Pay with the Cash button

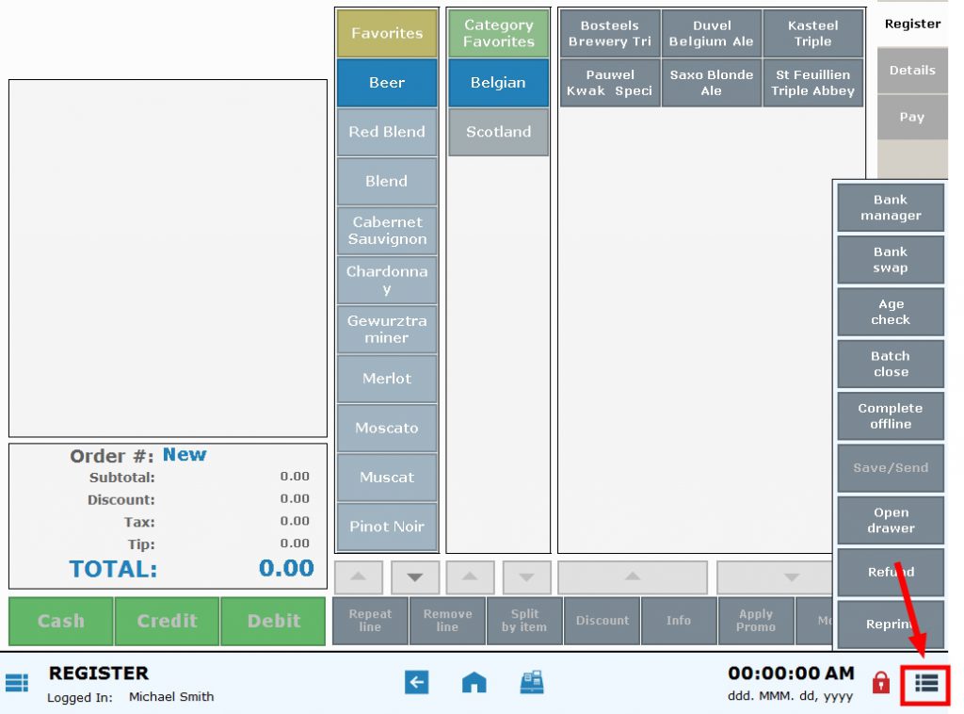click(61, 621)
